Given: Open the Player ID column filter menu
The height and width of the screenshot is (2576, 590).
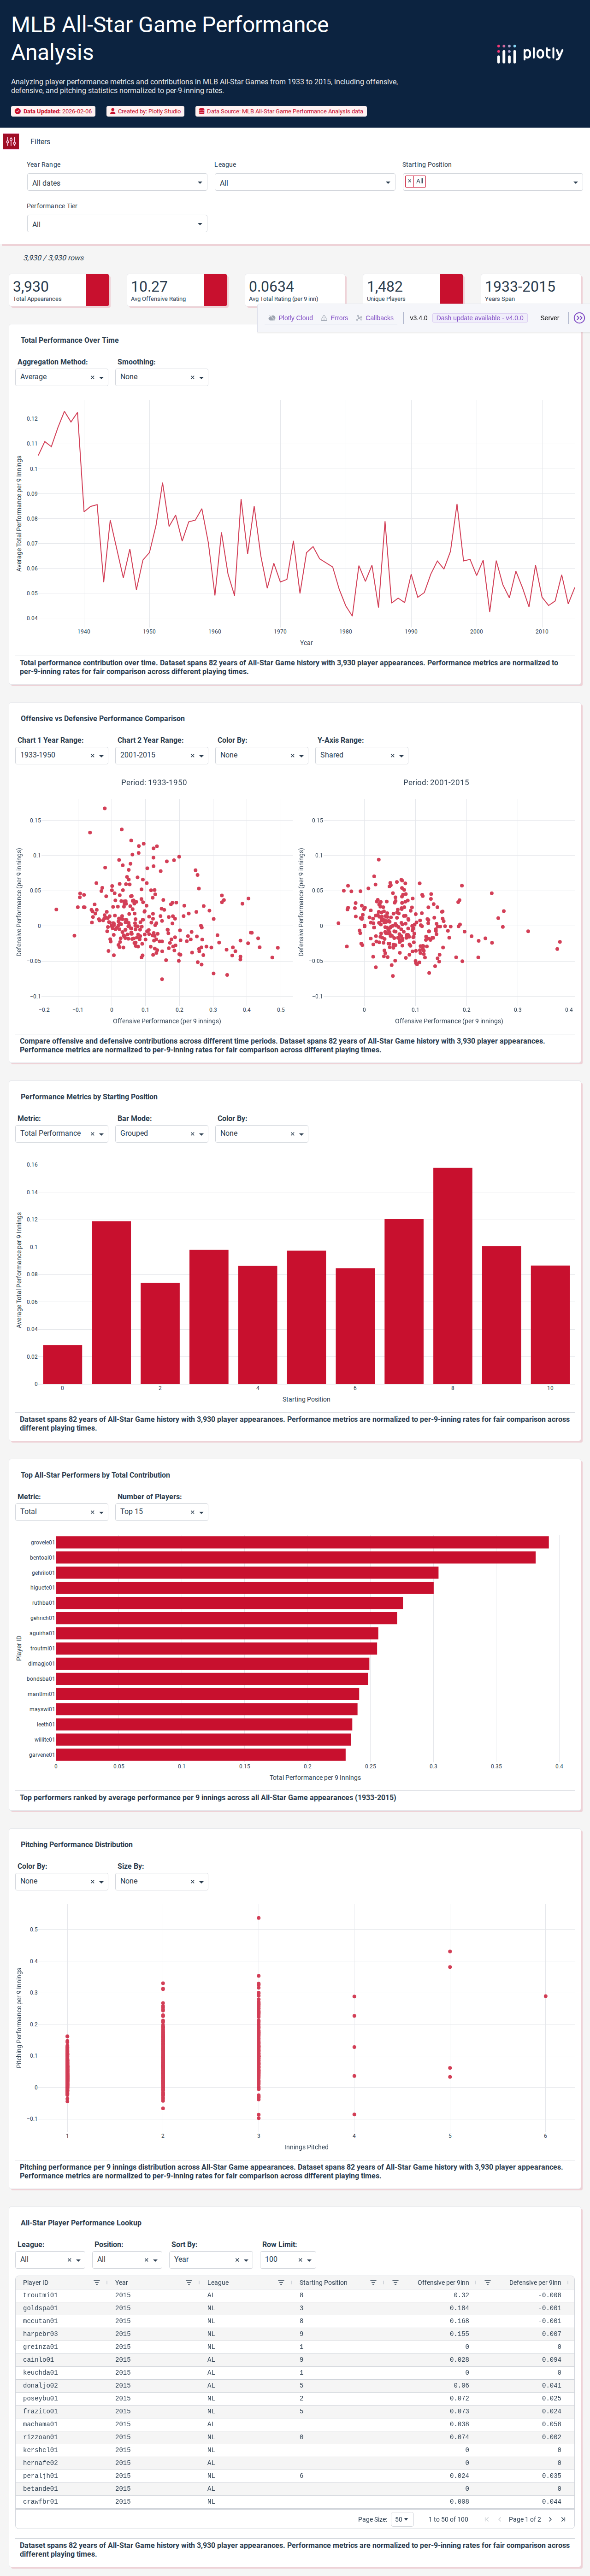Looking at the screenshot, I should 97,2282.
